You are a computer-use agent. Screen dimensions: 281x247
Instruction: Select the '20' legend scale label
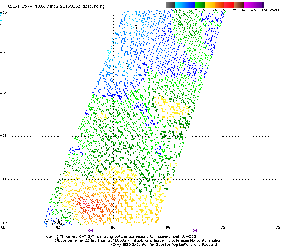pos(204,10)
